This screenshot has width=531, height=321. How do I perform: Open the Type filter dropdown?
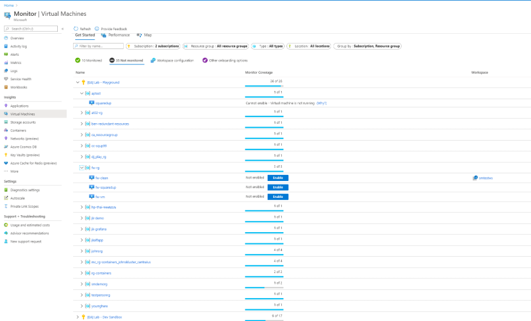[x=268, y=46]
